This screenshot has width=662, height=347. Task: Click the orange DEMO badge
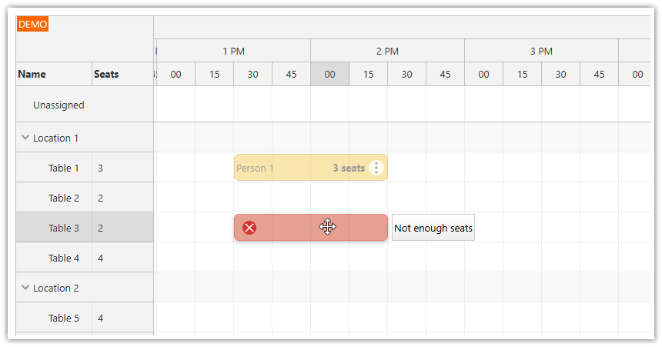click(x=32, y=25)
